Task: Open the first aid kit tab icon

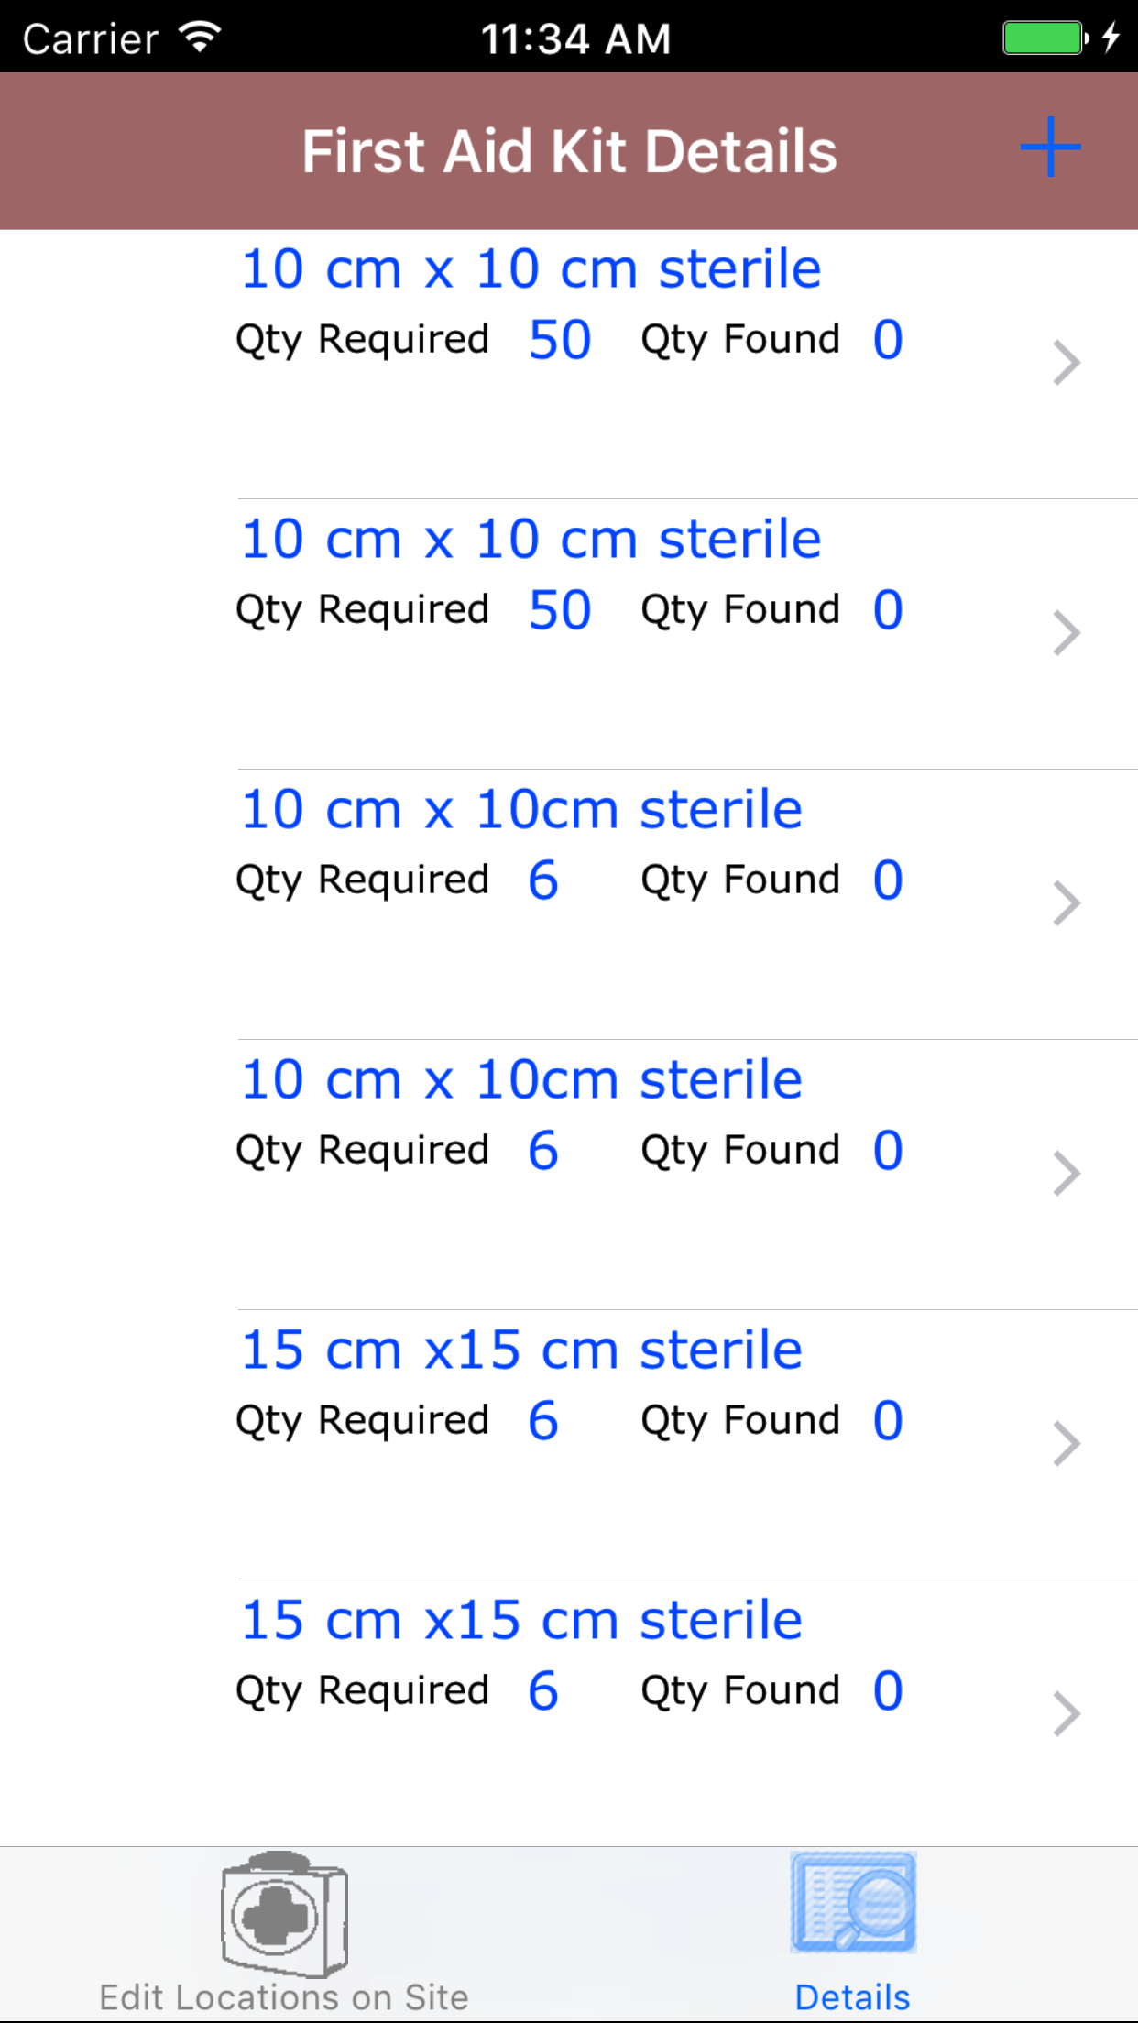Action: (x=284, y=1914)
